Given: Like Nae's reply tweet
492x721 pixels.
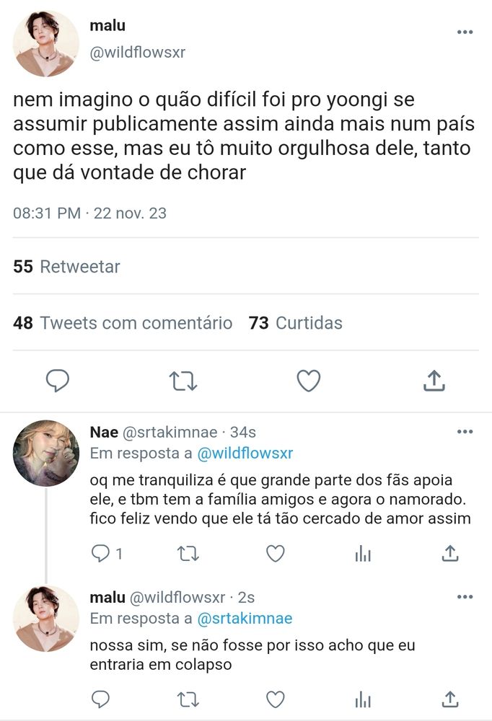Looking at the screenshot, I should pyautogui.click(x=276, y=554).
